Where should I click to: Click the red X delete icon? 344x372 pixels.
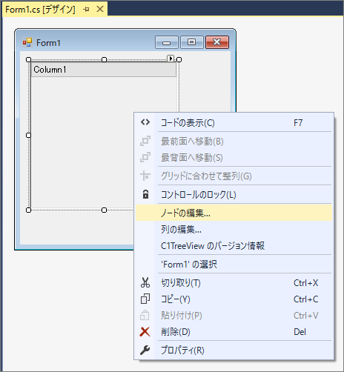pyautogui.click(x=145, y=332)
